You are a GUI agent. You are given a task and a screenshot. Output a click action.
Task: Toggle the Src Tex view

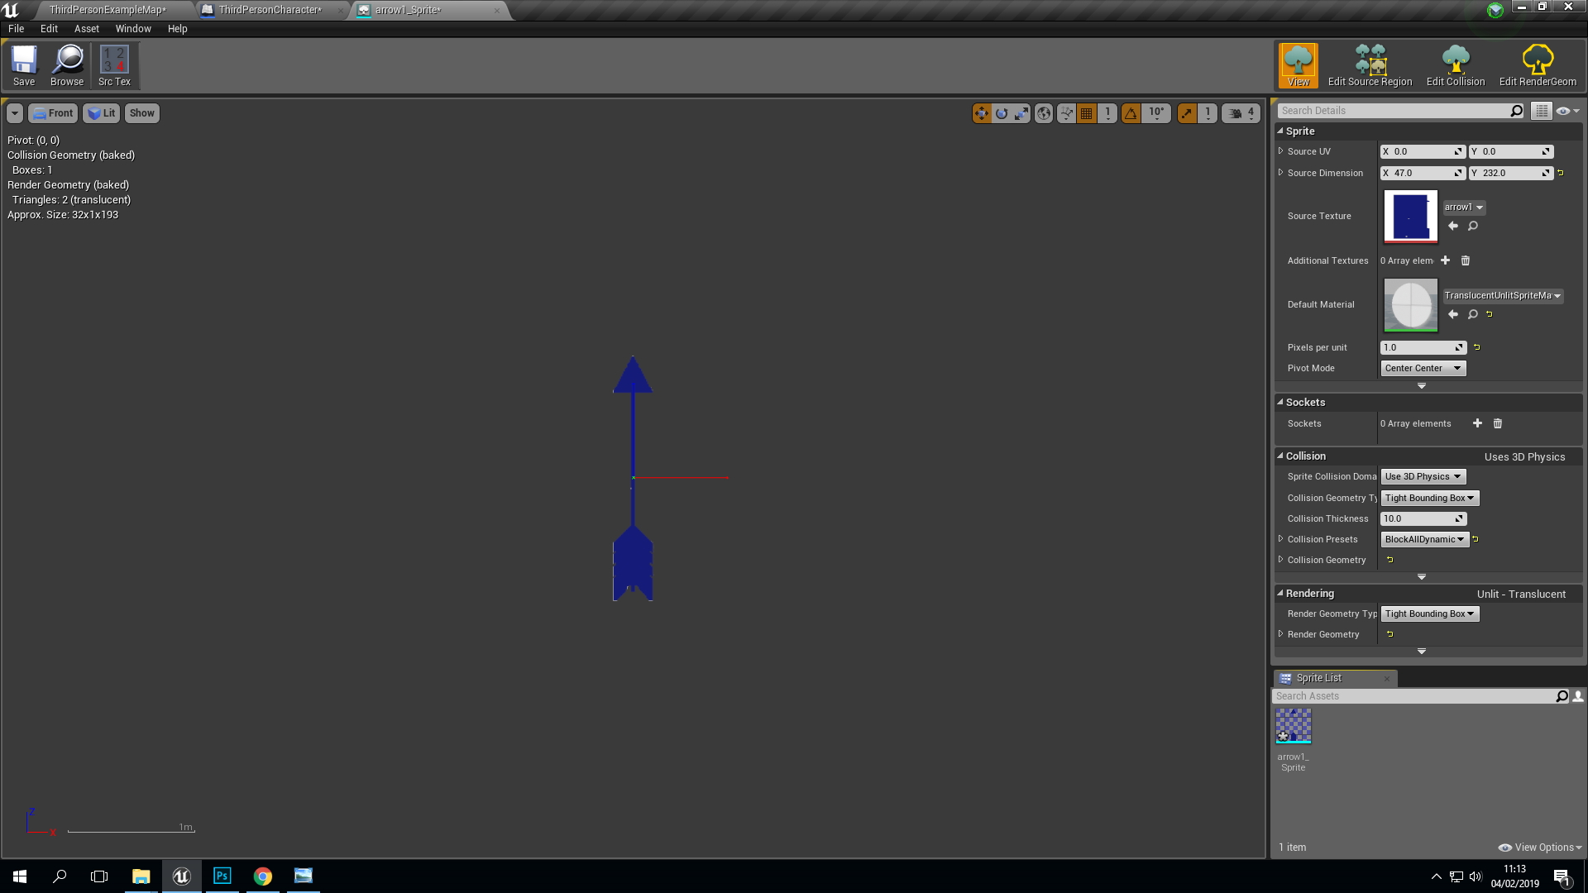point(114,65)
